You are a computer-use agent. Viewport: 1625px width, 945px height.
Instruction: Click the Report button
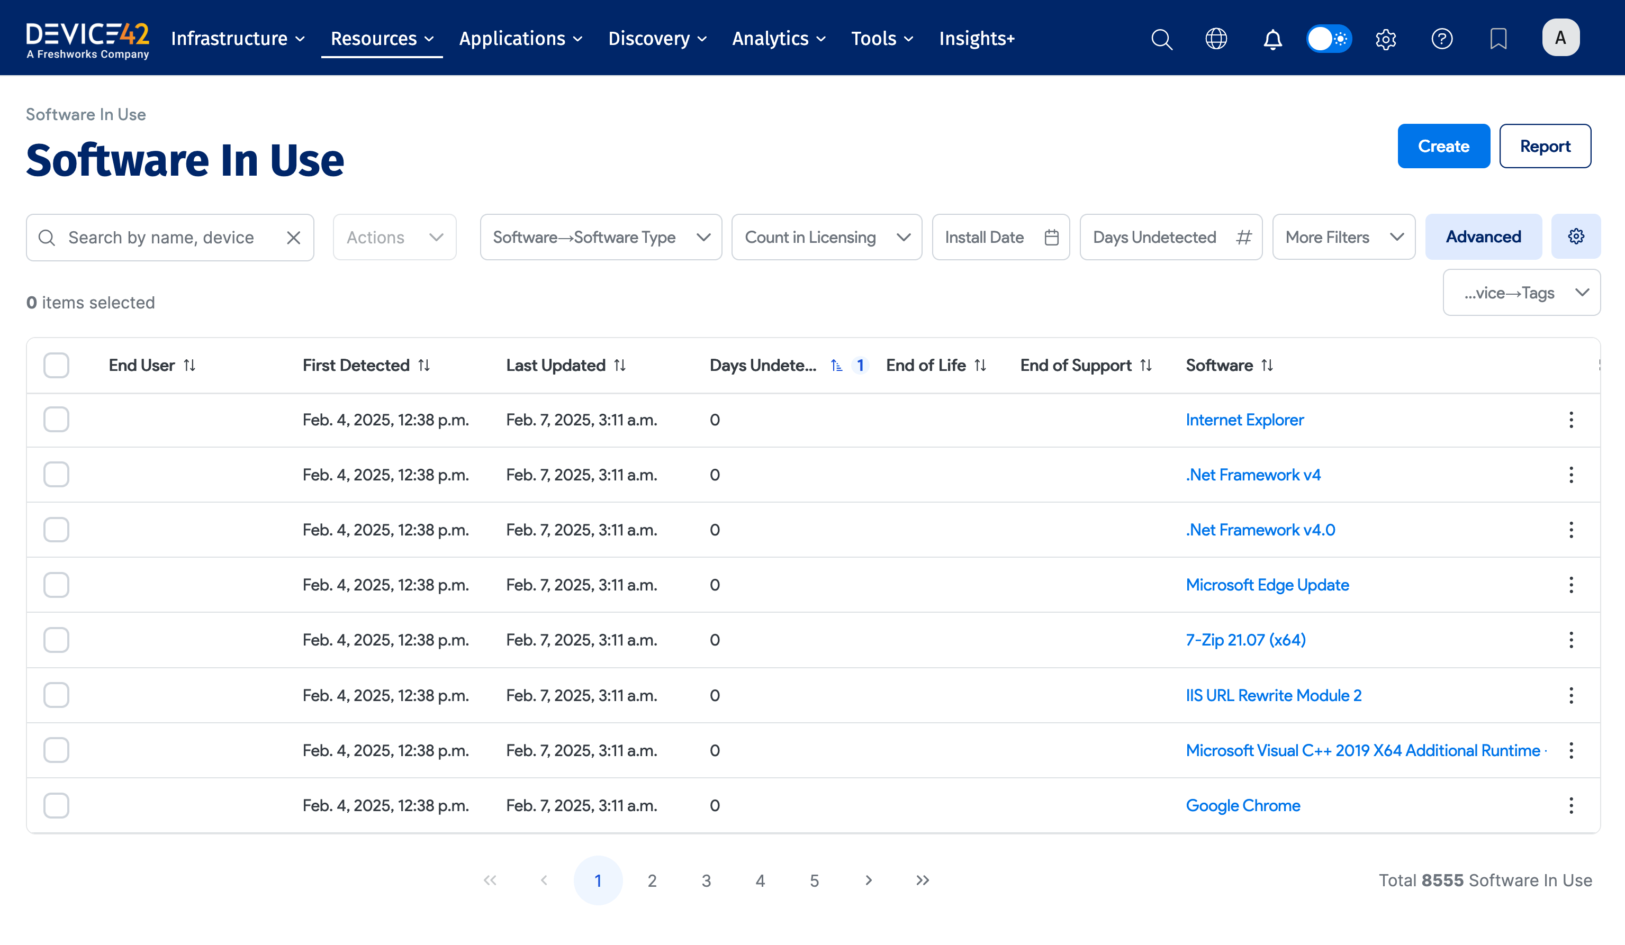pos(1545,147)
